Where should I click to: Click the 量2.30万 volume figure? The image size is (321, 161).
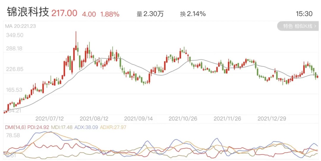(x=150, y=14)
